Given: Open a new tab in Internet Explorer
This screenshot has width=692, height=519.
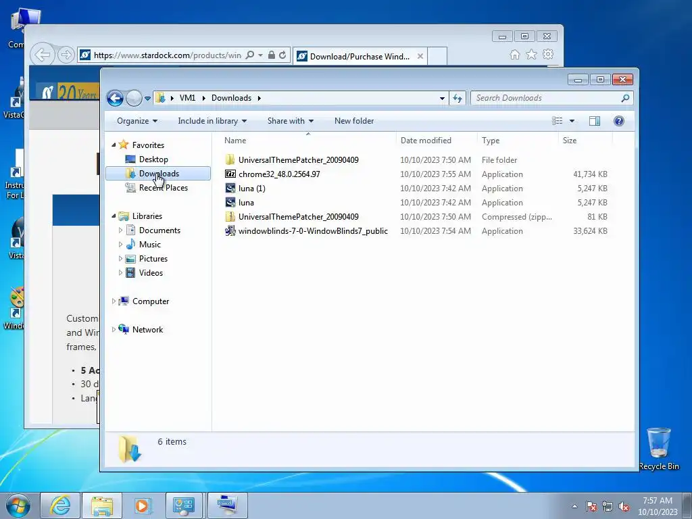Looking at the screenshot, I should (437, 56).
